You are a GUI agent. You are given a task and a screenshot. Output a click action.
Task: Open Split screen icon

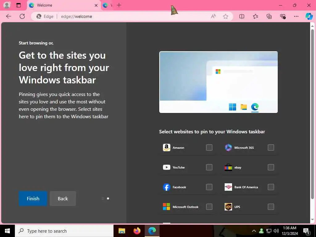tap(242, 17)
